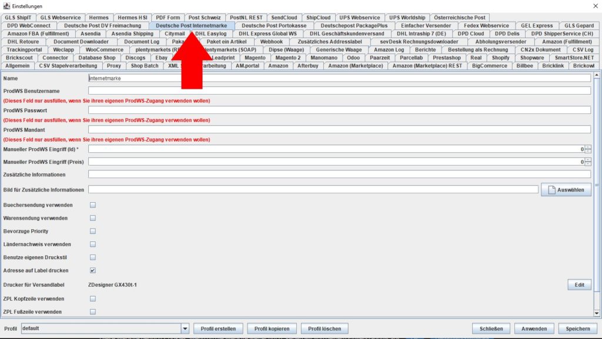Decrease Manueller ProdWS Eingriff (Preis) value

click(x=588, y=164)
